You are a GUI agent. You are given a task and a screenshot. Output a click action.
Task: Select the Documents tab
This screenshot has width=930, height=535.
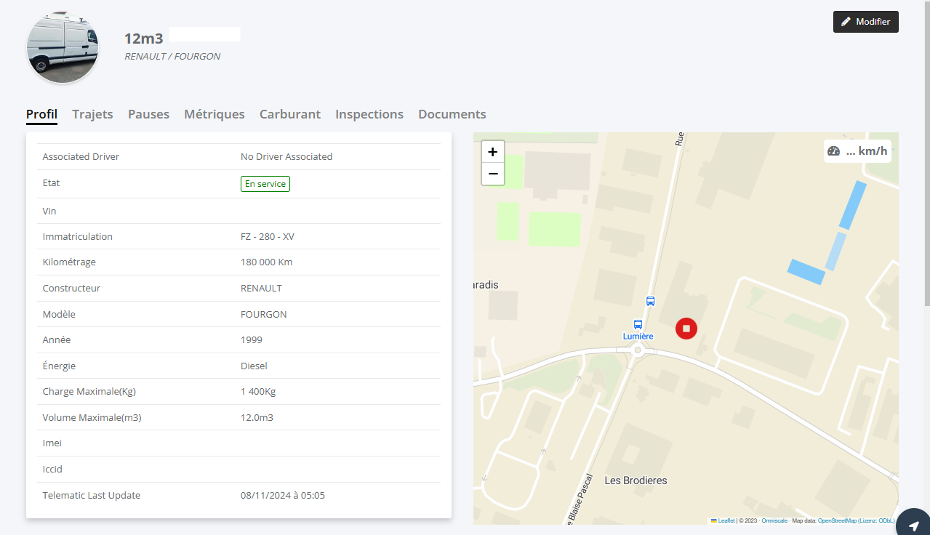(x=452, y=114)
